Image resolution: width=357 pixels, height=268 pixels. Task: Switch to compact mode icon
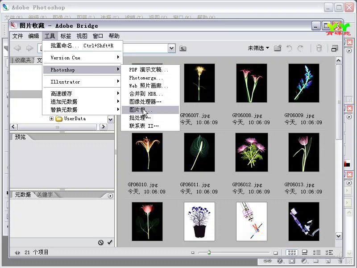[334, 48]
